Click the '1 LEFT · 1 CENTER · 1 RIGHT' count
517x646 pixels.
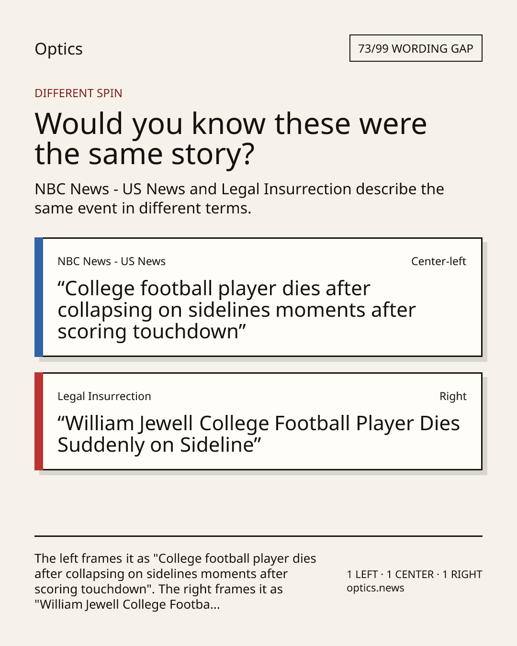(x=415, y=574)
